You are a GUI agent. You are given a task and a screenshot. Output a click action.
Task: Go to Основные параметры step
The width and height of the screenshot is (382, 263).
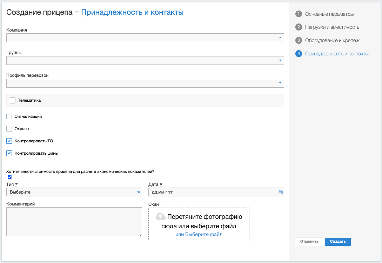pyautogui.click(x=329, y=14)
